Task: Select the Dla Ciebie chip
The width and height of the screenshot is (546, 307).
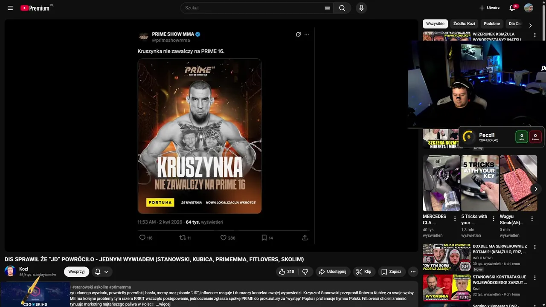Action: coord(515,24)
